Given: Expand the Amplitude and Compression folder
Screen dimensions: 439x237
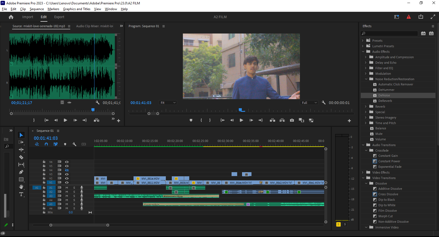Looking at the screenshot, I should (x=366, y=57).
